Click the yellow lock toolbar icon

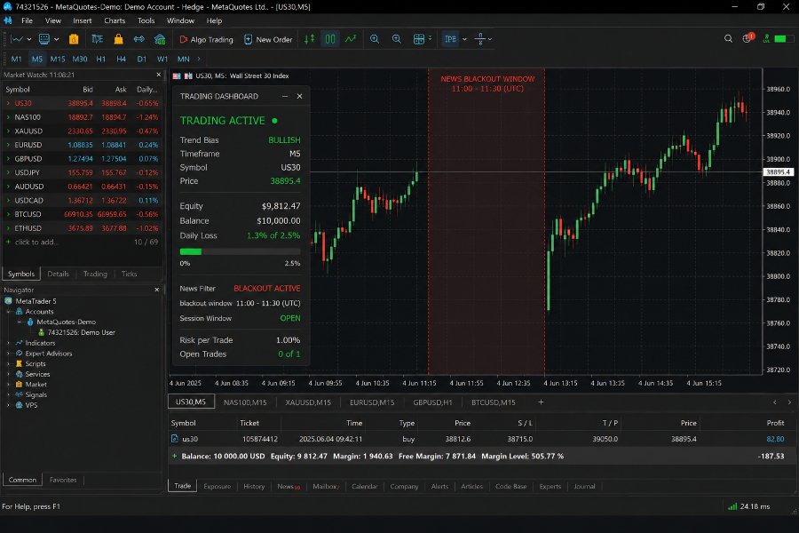[119, 39]
